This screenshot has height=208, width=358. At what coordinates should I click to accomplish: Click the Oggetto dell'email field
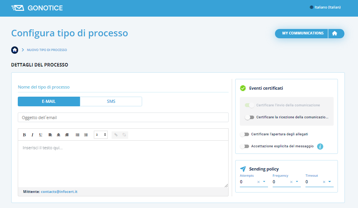pyautogui.click(x=123, y=118)
